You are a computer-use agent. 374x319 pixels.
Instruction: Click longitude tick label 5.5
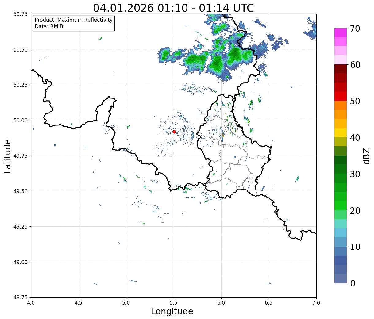pyautogui.click(x=174, y=303)
